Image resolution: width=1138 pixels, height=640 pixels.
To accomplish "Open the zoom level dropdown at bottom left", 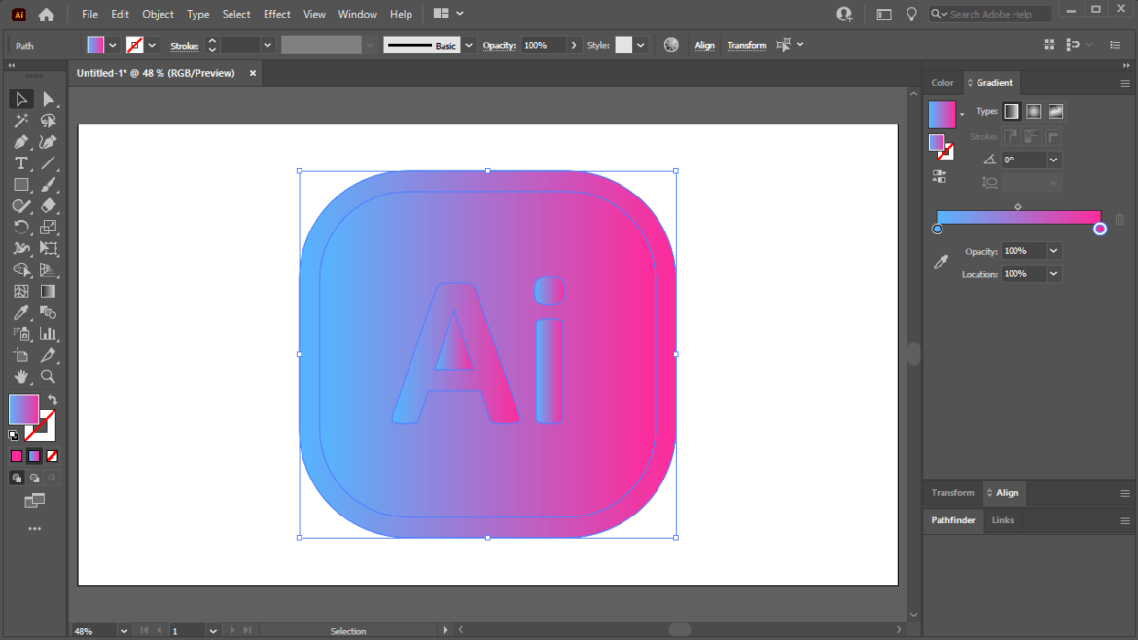I will coord(123,630).
